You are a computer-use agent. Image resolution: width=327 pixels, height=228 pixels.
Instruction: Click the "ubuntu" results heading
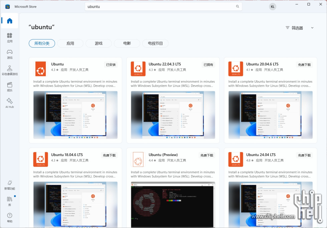(x=41, y=27)
